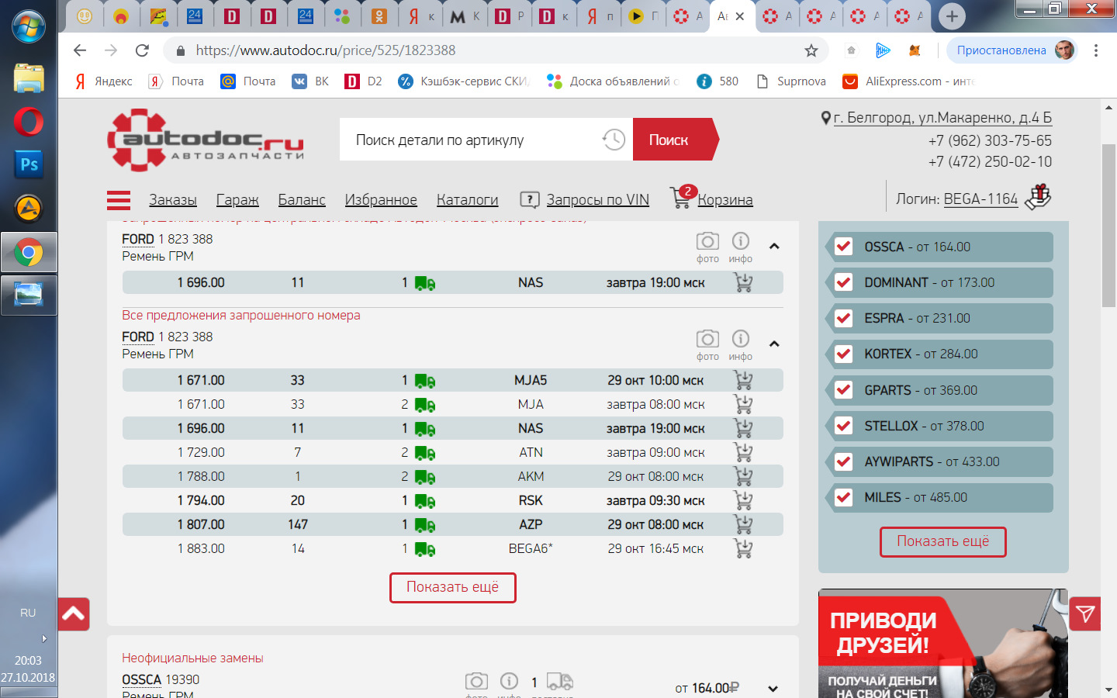
Task: Collapse the first FORD 1 823 388 section
Action: click(x=773, y=246)
